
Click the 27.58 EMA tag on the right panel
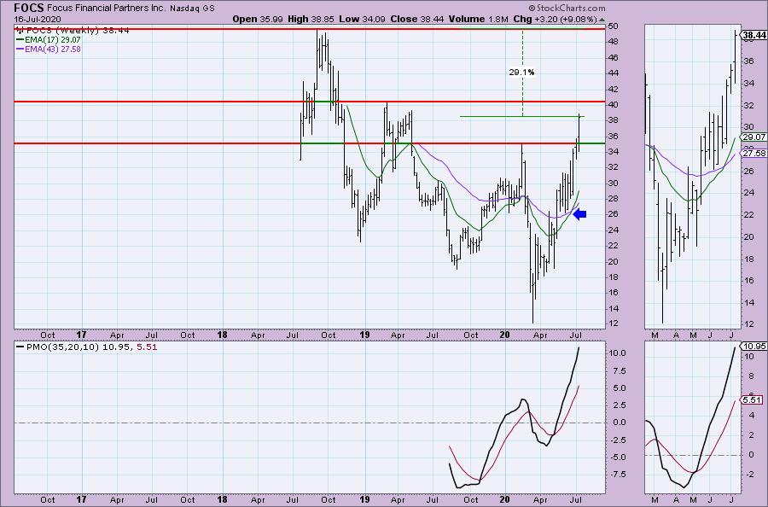753,154
